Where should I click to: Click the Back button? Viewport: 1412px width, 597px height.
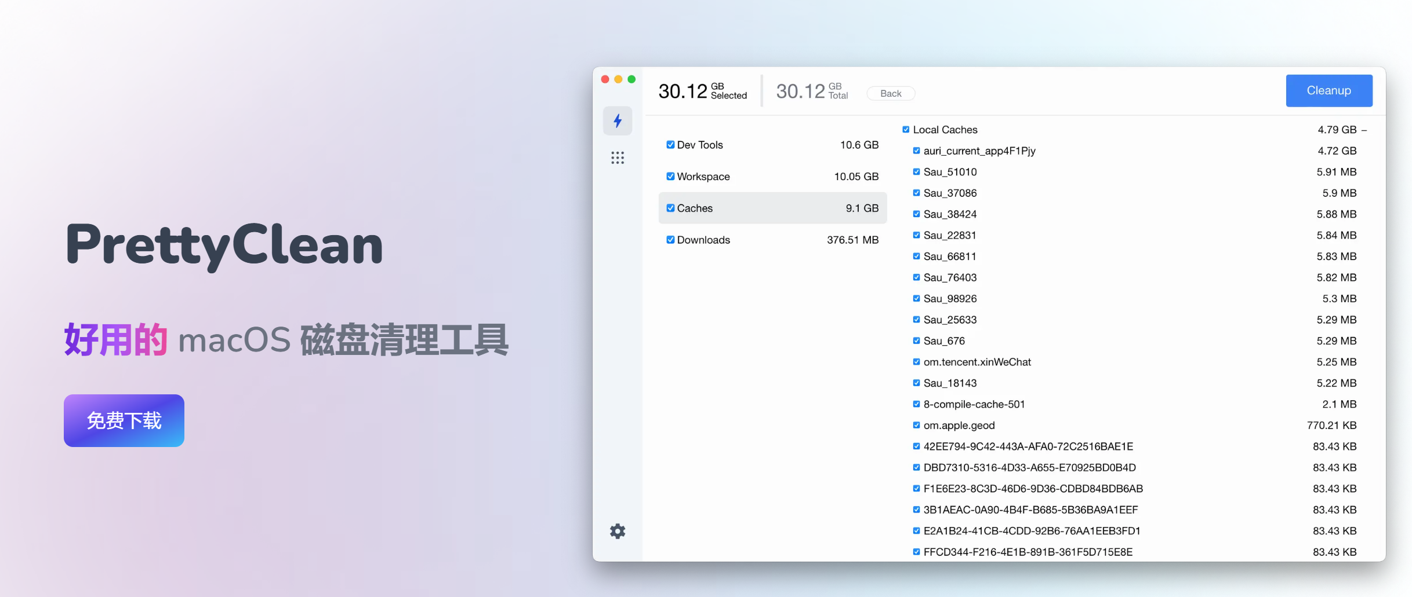tap(891, 93)
